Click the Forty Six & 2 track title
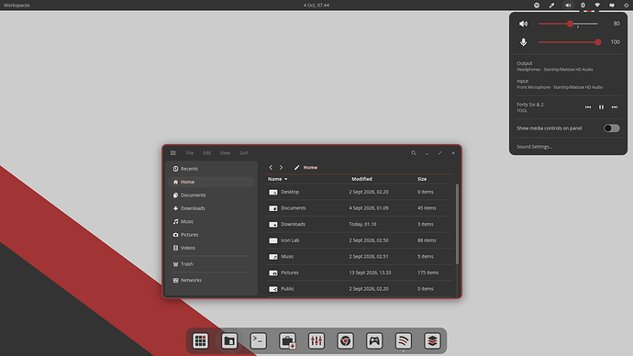This screenshot has height=356, width=633. [x=530, y=105]
